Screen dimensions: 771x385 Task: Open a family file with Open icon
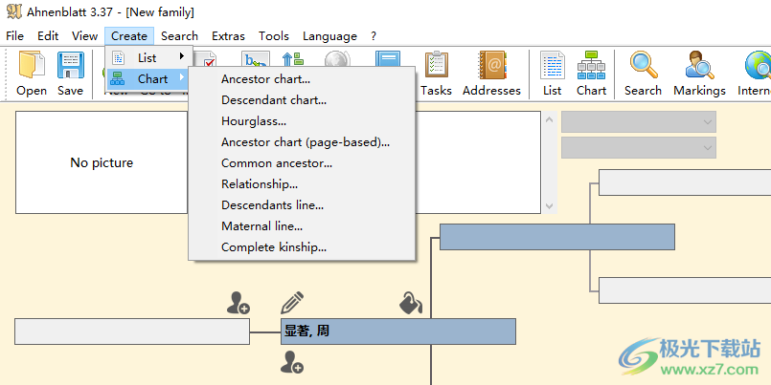(x=32, y=74)
